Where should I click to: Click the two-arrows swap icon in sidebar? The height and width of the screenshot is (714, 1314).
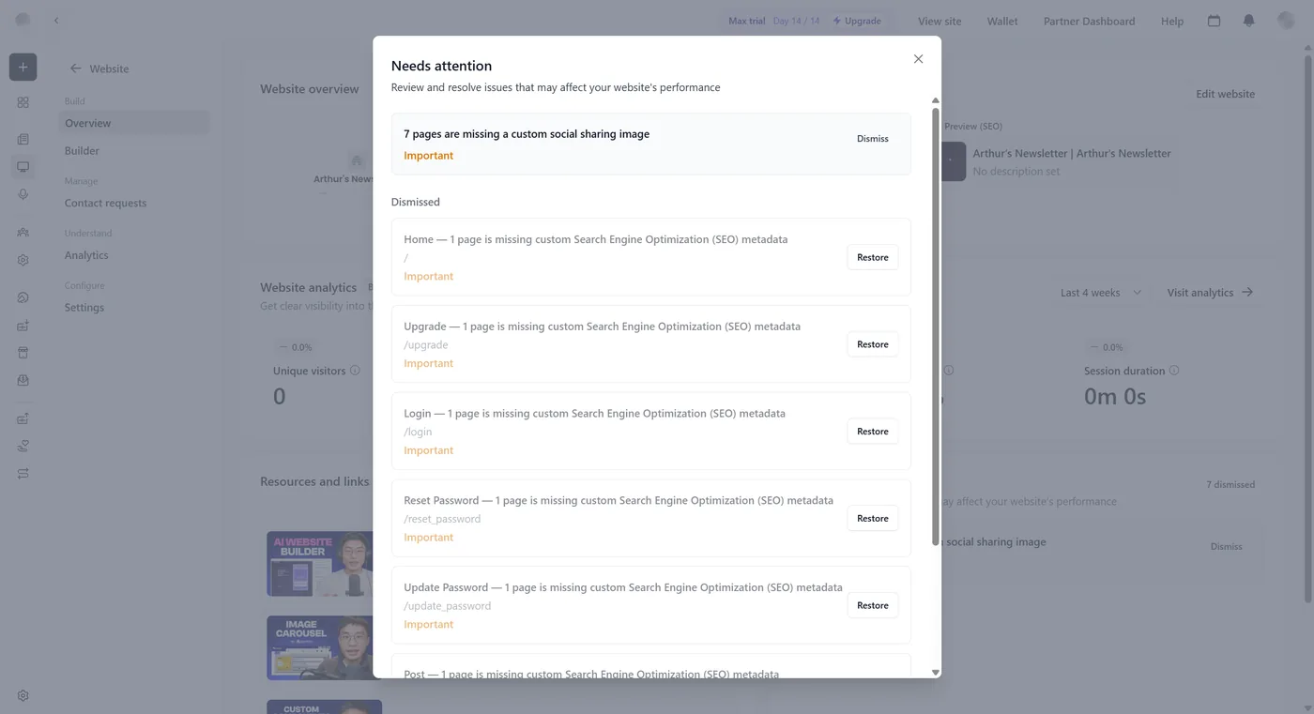(x=23, y=474)
